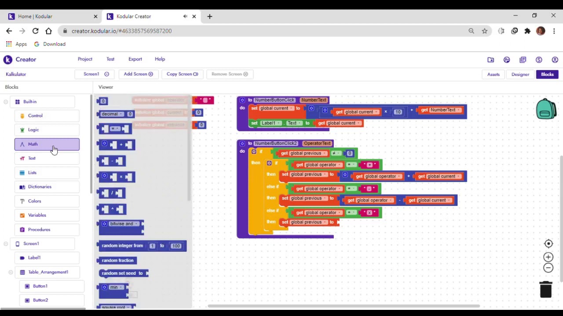Select the Colors block category
This screenshot has width=563, height=316.
tap(47, 201)
